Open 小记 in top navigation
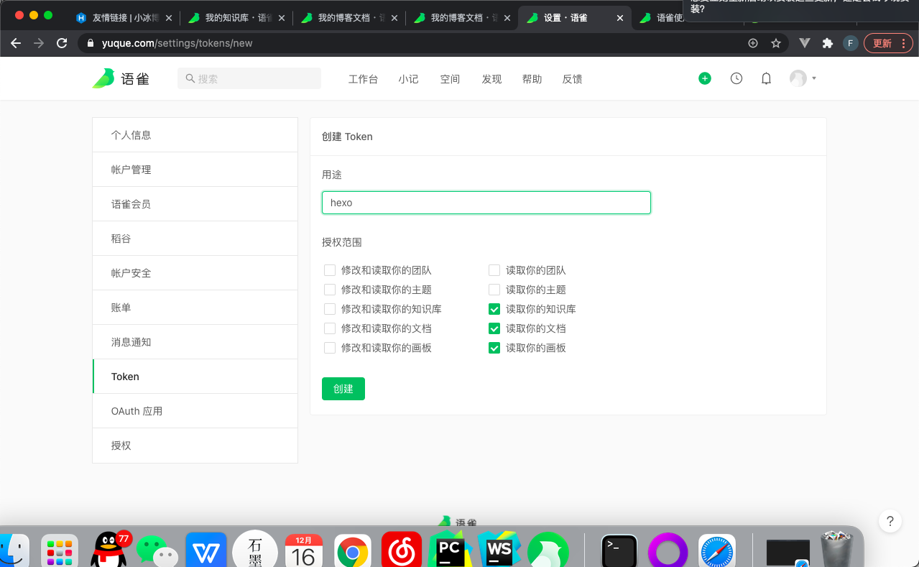 click(x=408, y=79)
